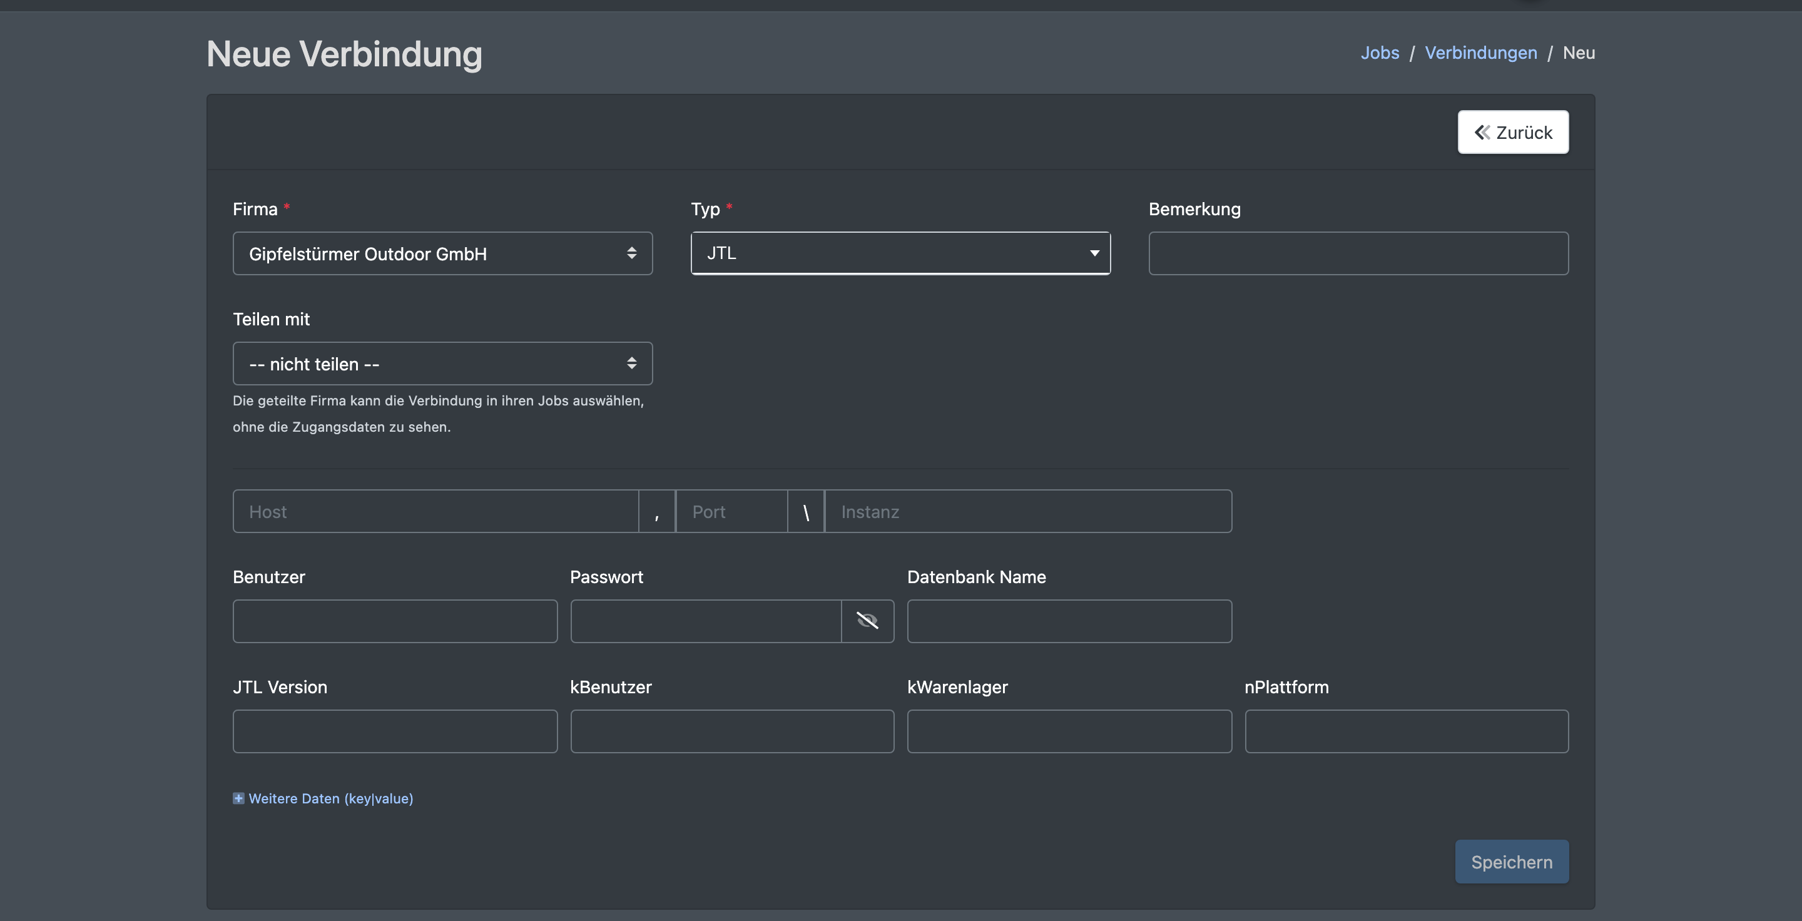Focus the JTL Version field
This screenshot has width=1802, height=921.
(x=395, y=731)
